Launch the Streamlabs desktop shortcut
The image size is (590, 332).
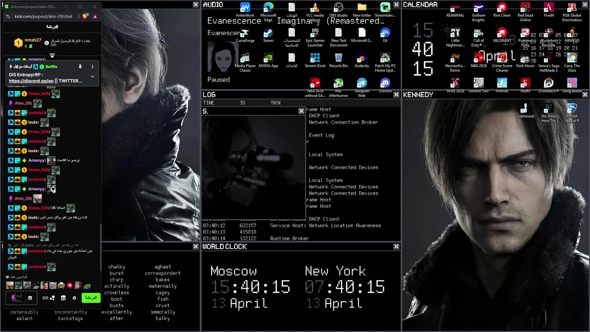[x=385, y=11]
